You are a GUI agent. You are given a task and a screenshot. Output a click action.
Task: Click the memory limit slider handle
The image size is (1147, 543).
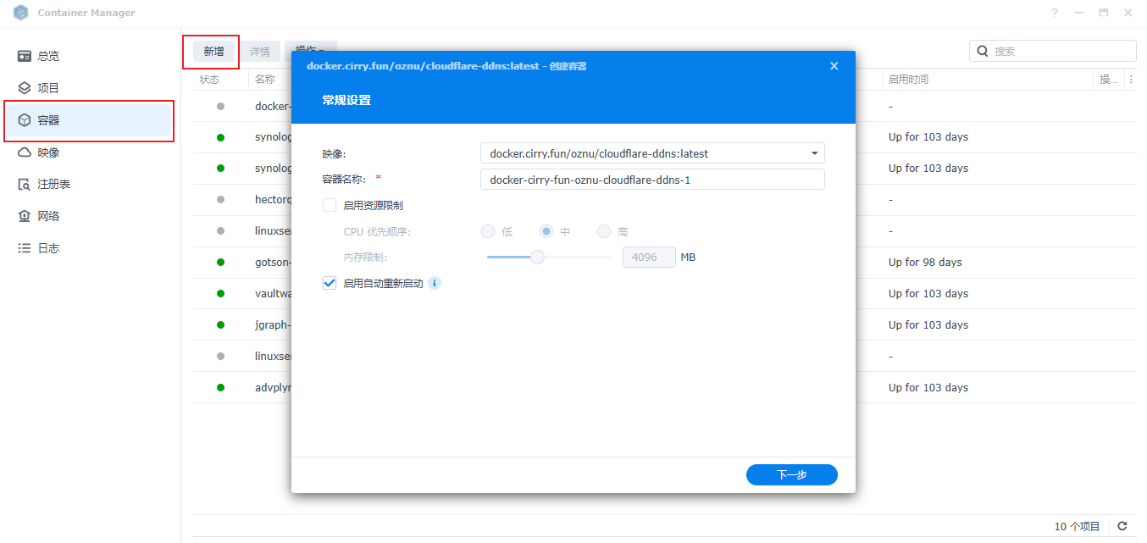537,257
